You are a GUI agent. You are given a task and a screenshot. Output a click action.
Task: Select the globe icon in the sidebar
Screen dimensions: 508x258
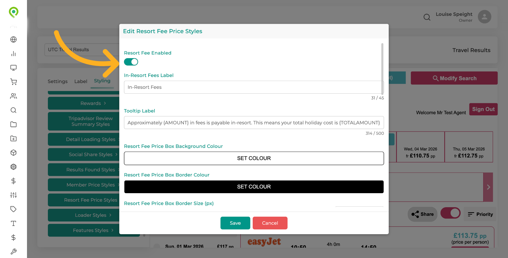click(x=13, y=39)
